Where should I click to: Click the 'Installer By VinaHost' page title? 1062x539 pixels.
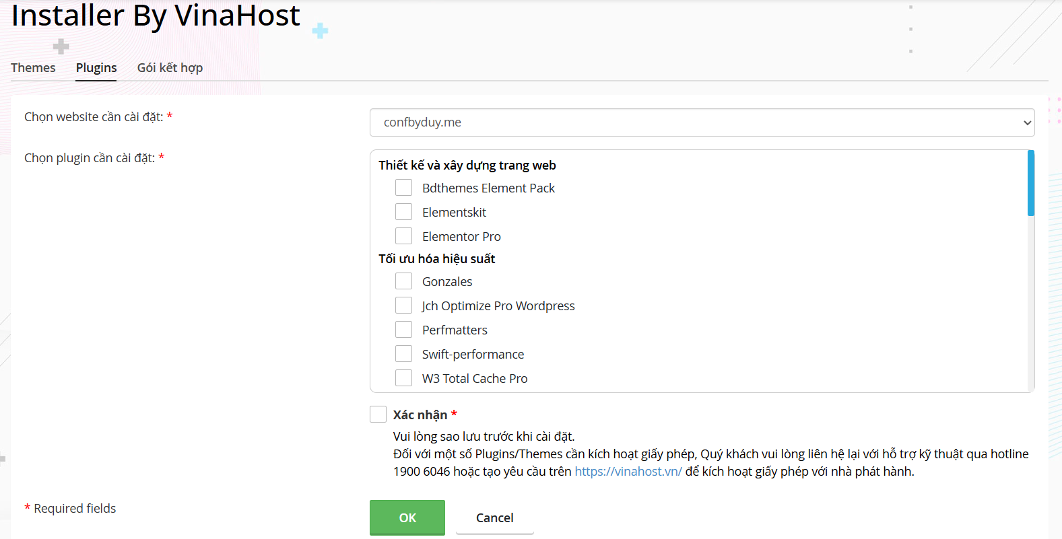tap(156, 15)
